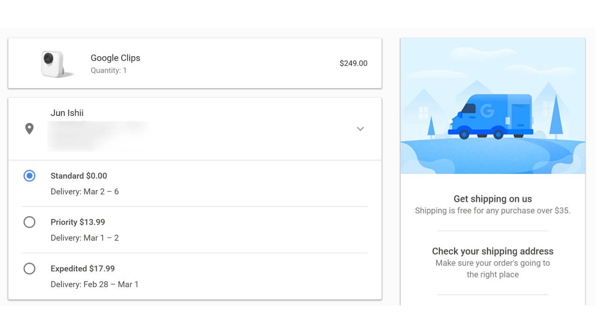595x334 pixels.
Task: Select the Expedited shipping radio button
Action: 29,269
